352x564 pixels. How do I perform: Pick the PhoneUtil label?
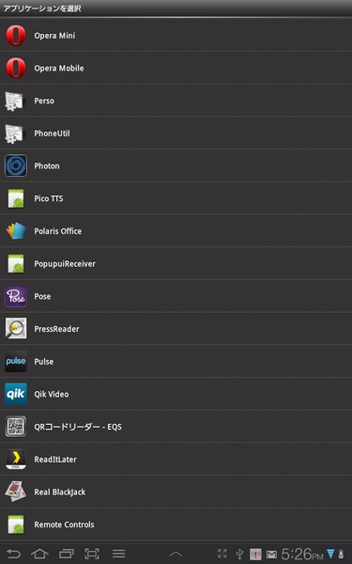click(52, 133)
